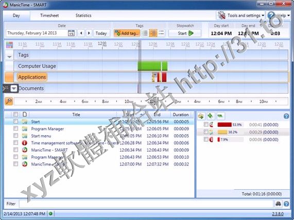Image resolution: width=294 pixels, height=220 pixels.
Task: Click the first summary panel toolbar icon
Action: tap(201, 116)
